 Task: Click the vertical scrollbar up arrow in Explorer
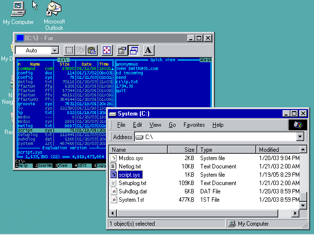pyautogui.click(x=303, y=149)
